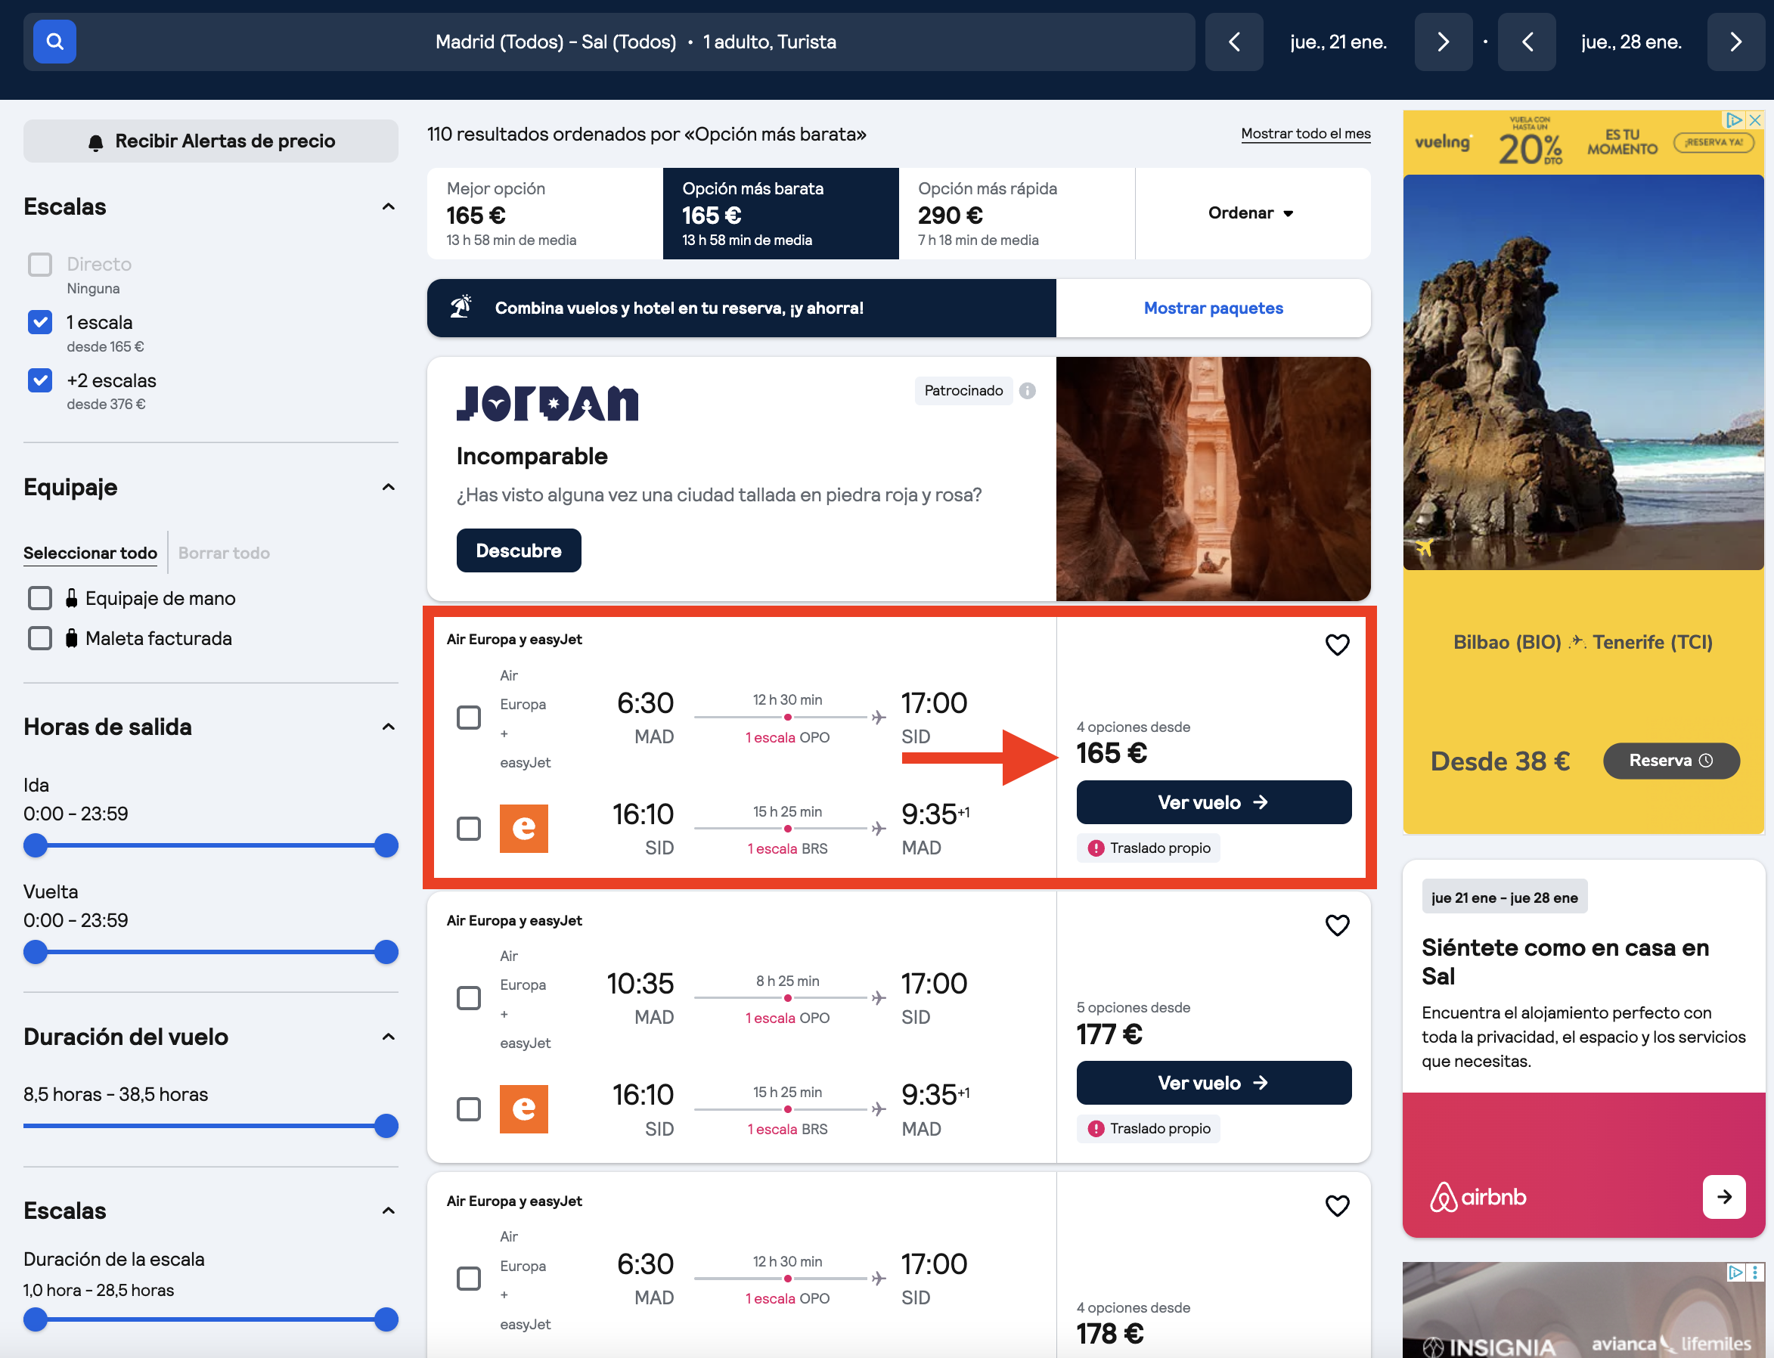1774x1358 pixels.
Task: Click the Airbnb logo
Action: point(1478,1197)
